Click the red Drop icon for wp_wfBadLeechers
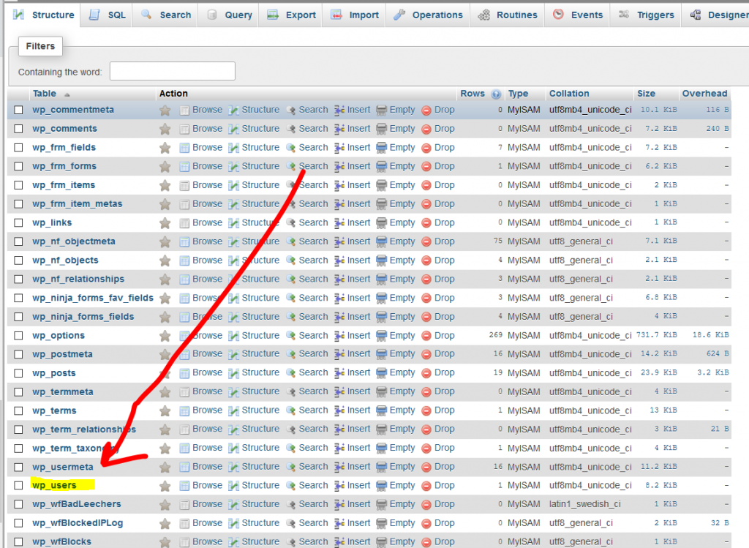 click(x=426, y=505)
